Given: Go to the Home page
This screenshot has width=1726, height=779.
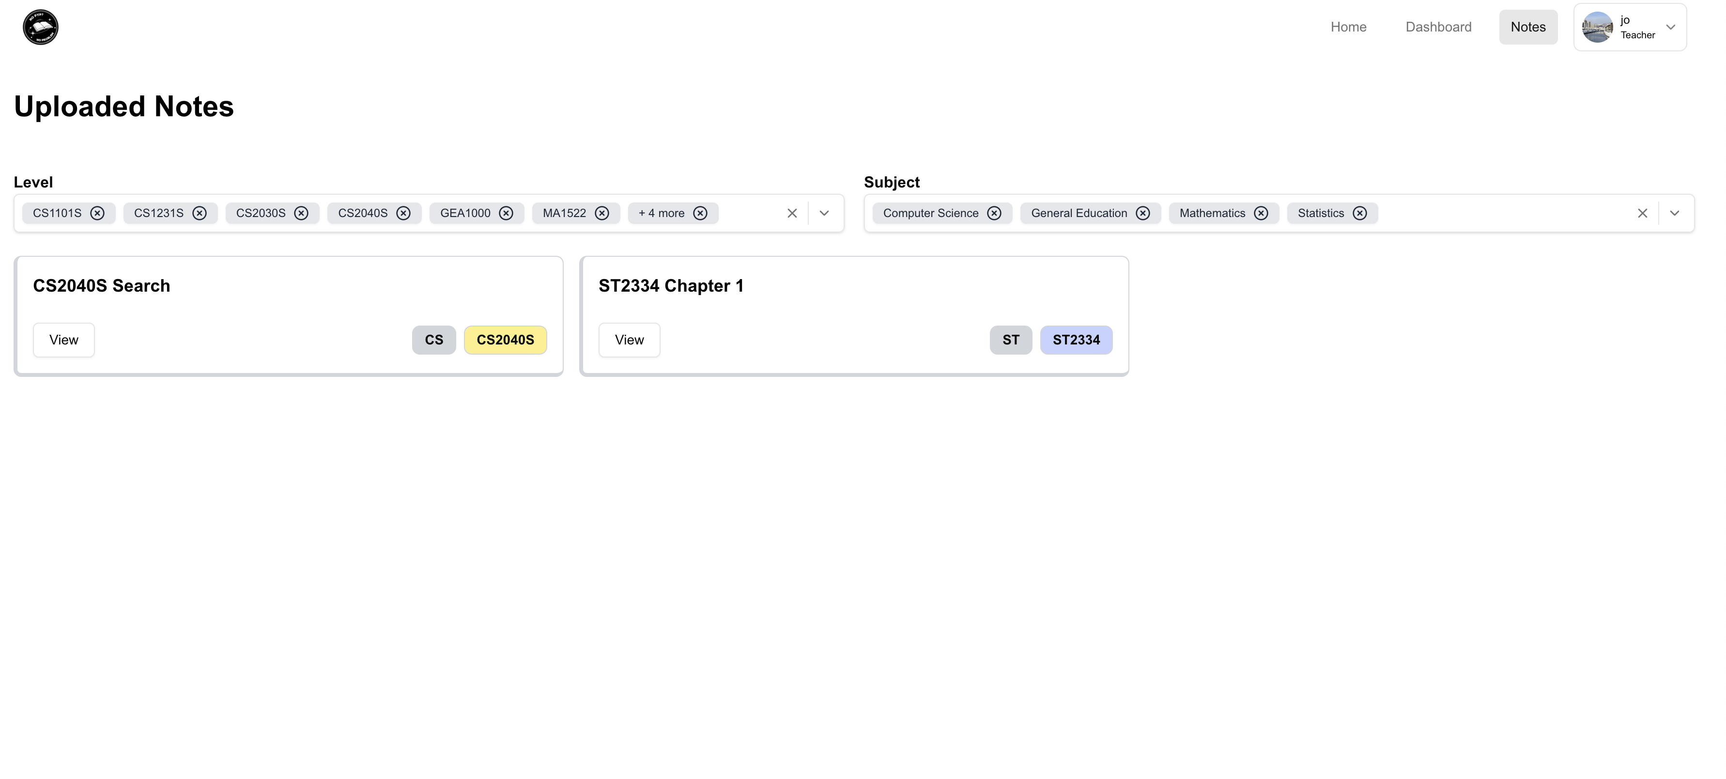Looking at the screenshot, I should [1348, 28].
